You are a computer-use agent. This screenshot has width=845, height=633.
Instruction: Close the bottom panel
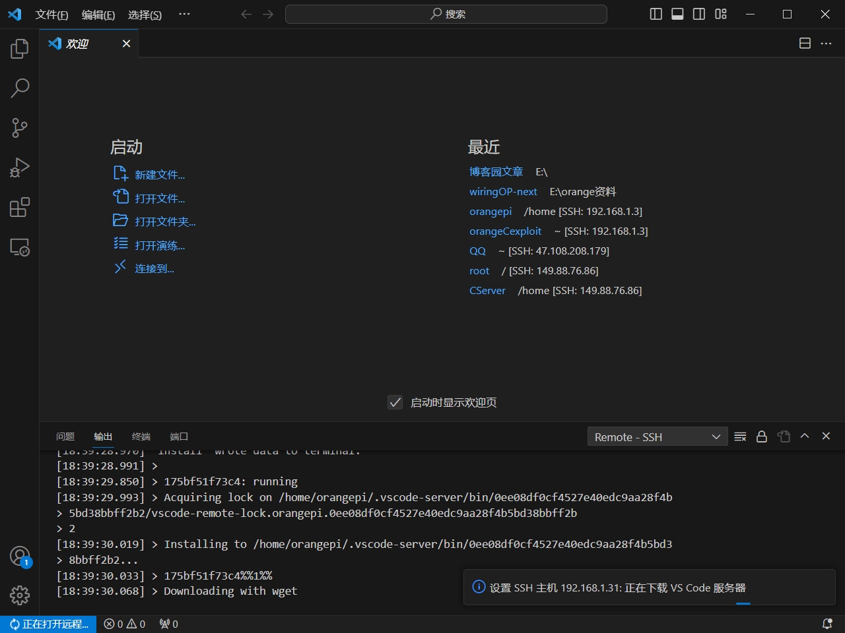point(826,436)
